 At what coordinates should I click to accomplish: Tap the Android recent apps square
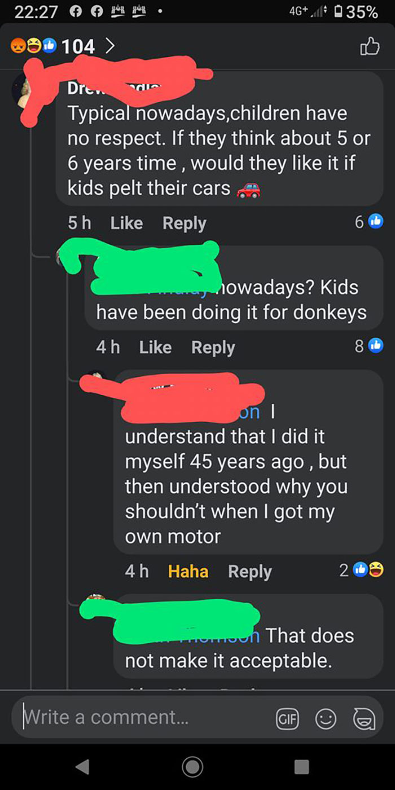tap(302, 766)
